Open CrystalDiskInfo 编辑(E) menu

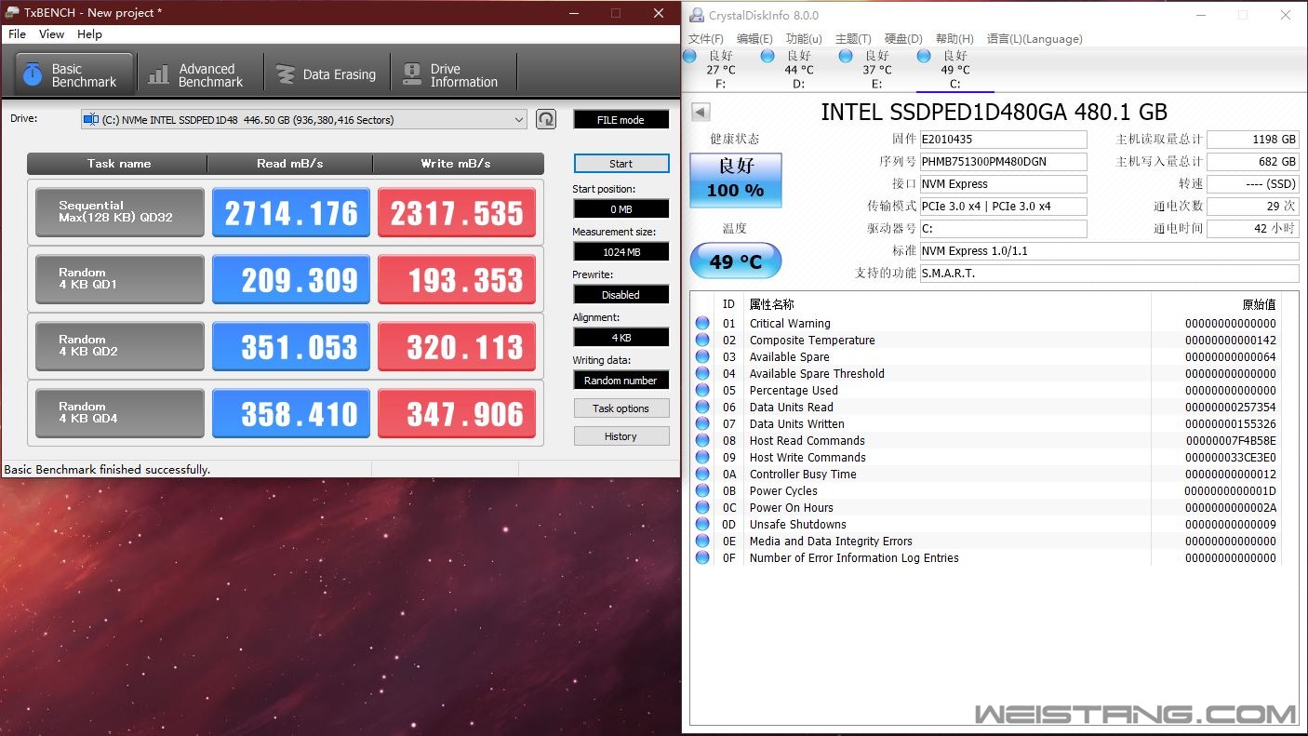(x=754, y=39)
